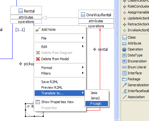This screenshot has width=149, height=121.
Task: Click the Operation label in palette
Action: 135,49
